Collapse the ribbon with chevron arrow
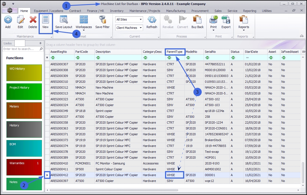Viewport: 307px width, 195px height. tap(301, 36)
